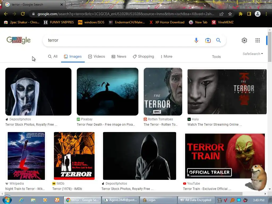272x204 pixels.
Task: Bookmark this page with the star icon
Action: click(x=230, y=14)
